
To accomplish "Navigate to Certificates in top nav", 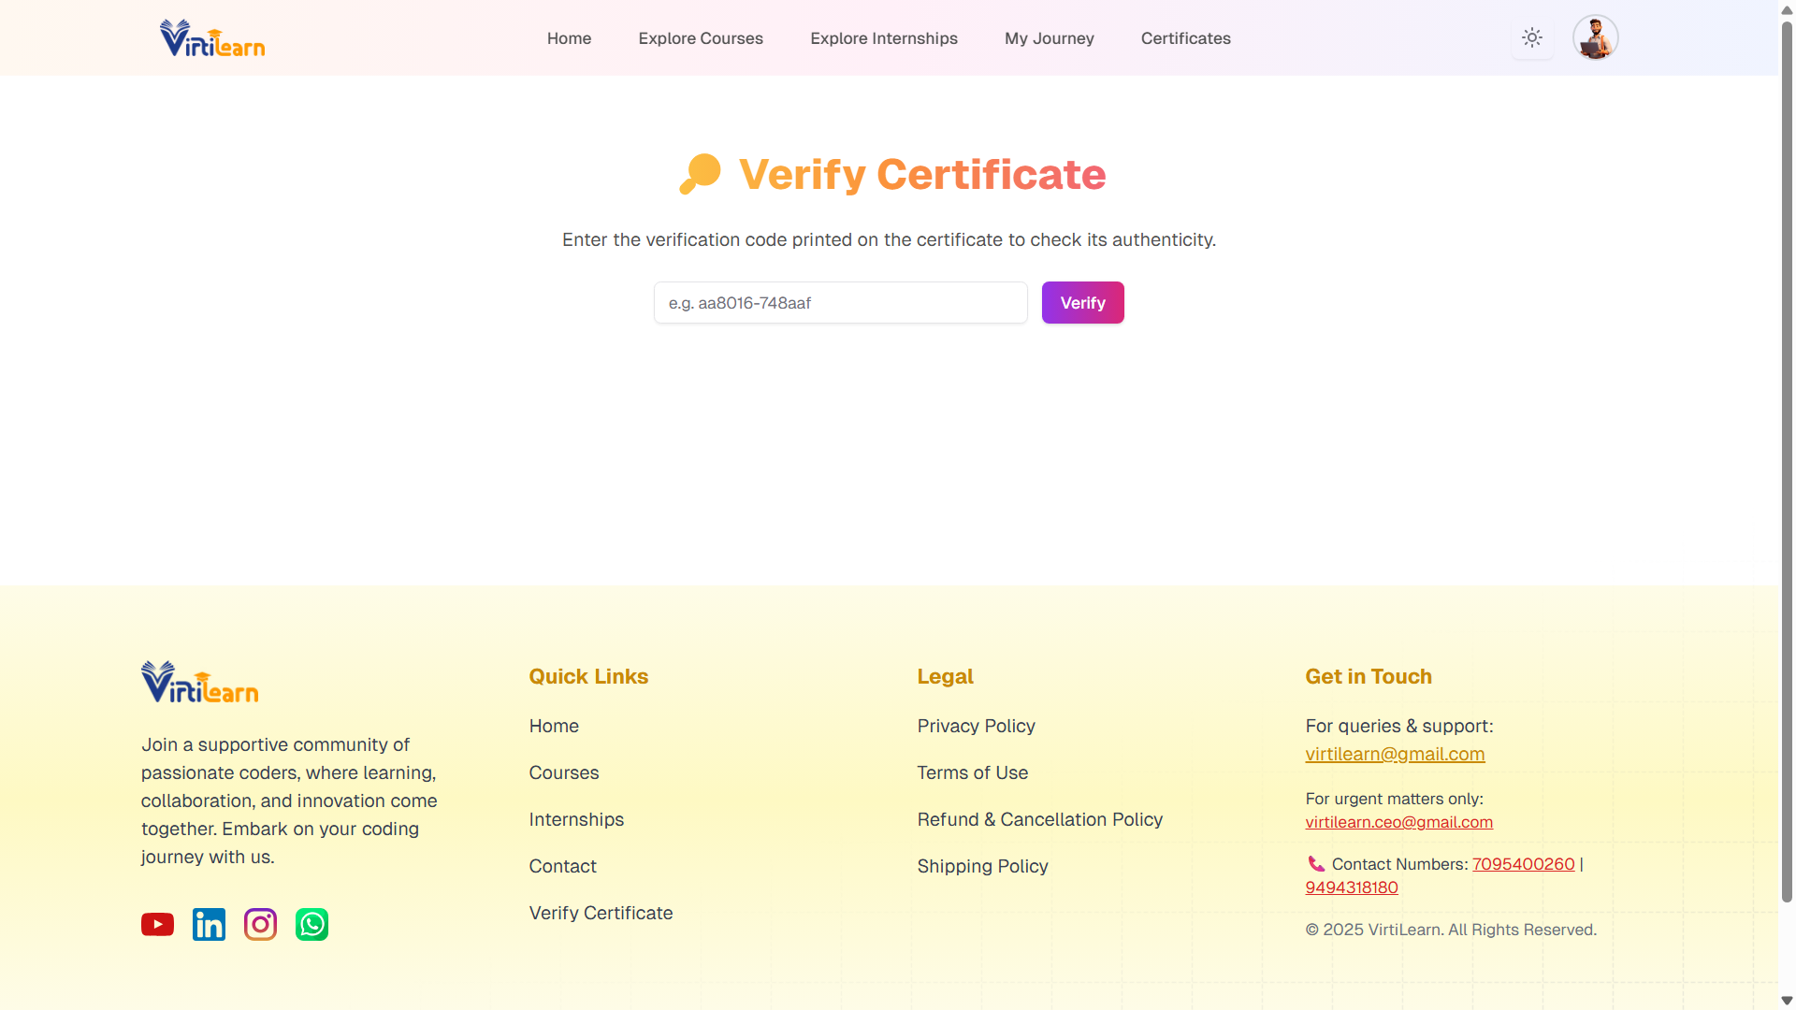I will (x=1185, y=38).
